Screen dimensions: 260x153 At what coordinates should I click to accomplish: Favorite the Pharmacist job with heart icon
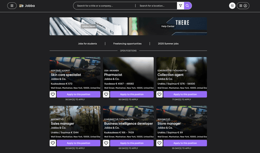coord(106,95)
